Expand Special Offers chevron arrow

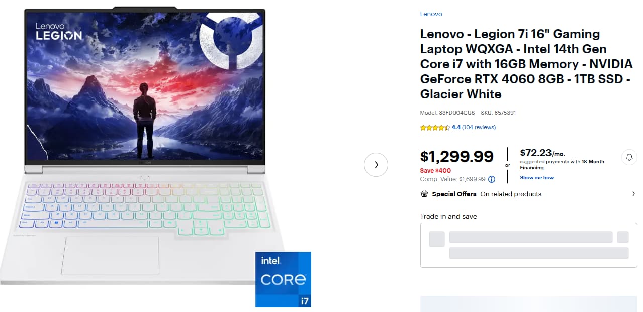[633, 194]
